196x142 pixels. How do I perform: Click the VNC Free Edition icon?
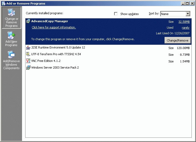coord(28,61)
